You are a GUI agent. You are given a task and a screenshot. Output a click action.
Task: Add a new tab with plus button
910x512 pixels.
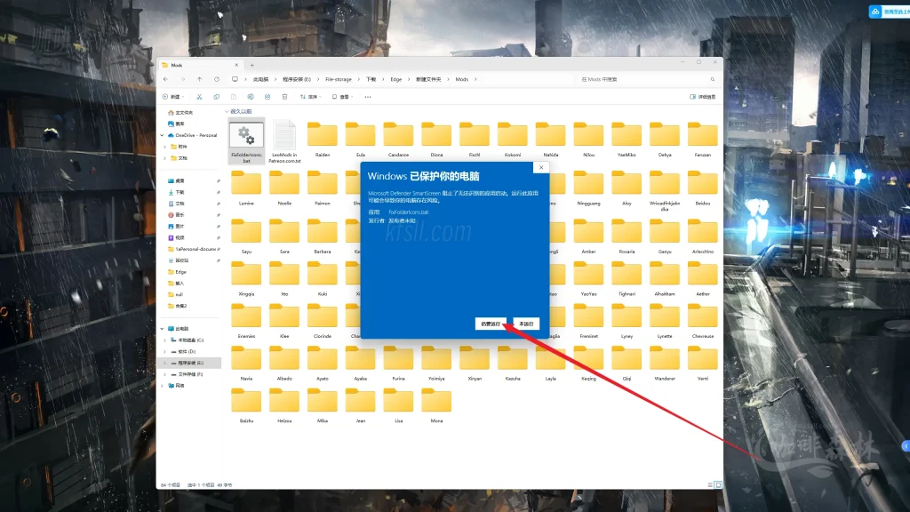coord(251,65)
